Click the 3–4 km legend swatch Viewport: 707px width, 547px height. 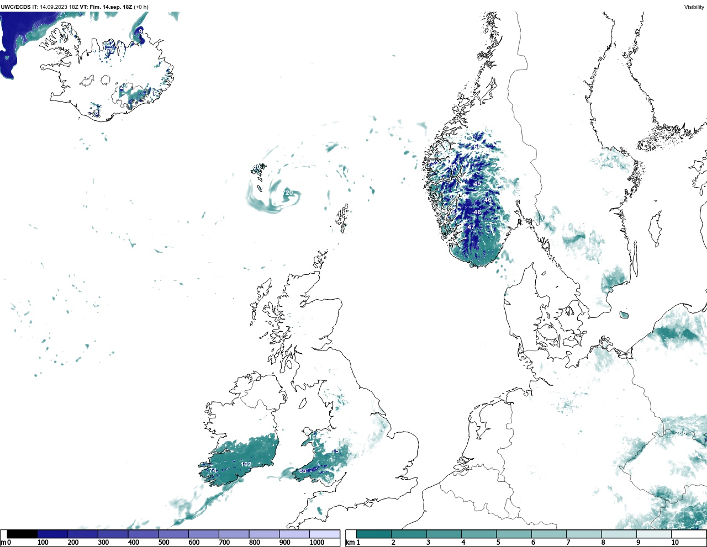point(444,534)
